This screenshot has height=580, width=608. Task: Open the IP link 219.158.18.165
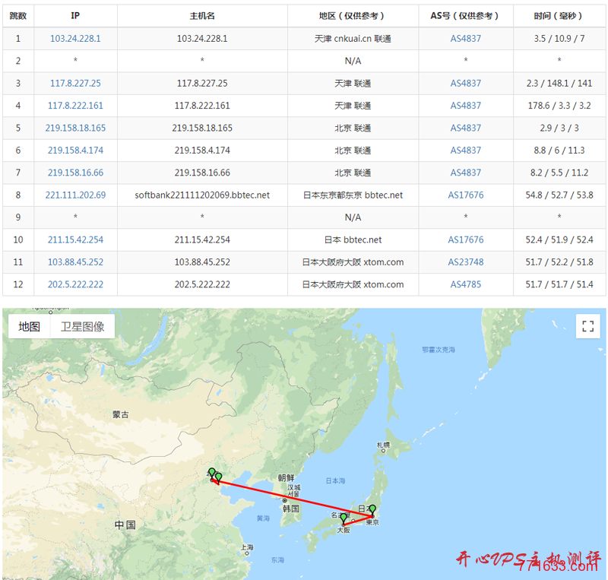(x=75, y=128)
